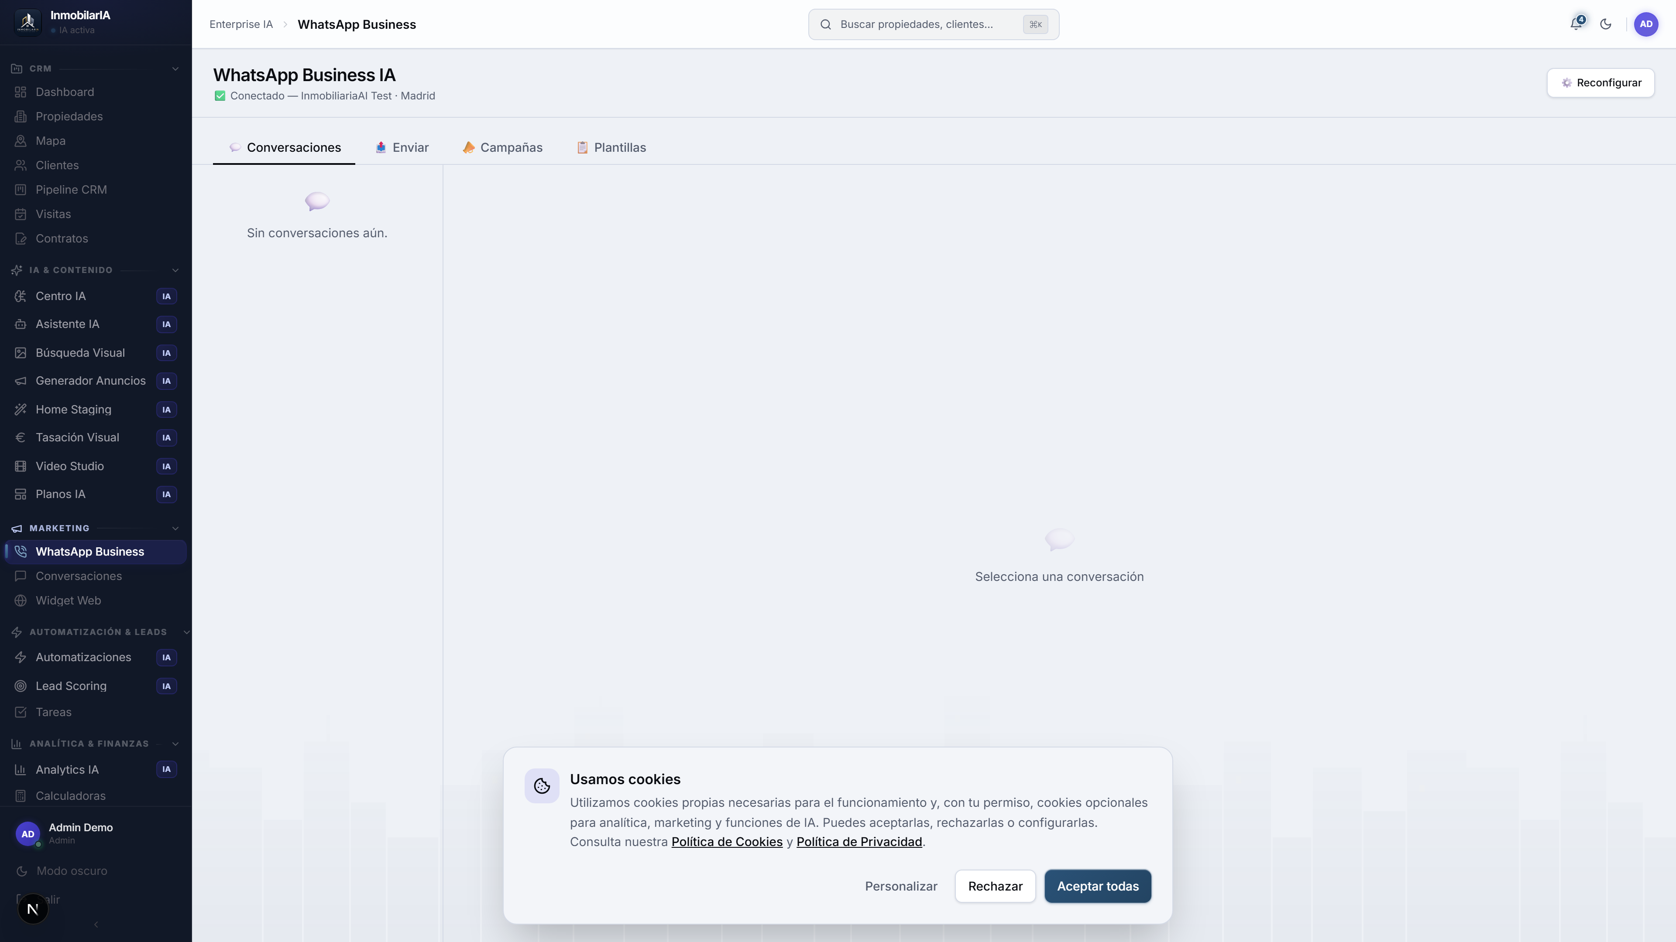Click the Reconfigurar button
The height and width of the screenshot is (942, 1676).
(1600, 82)
